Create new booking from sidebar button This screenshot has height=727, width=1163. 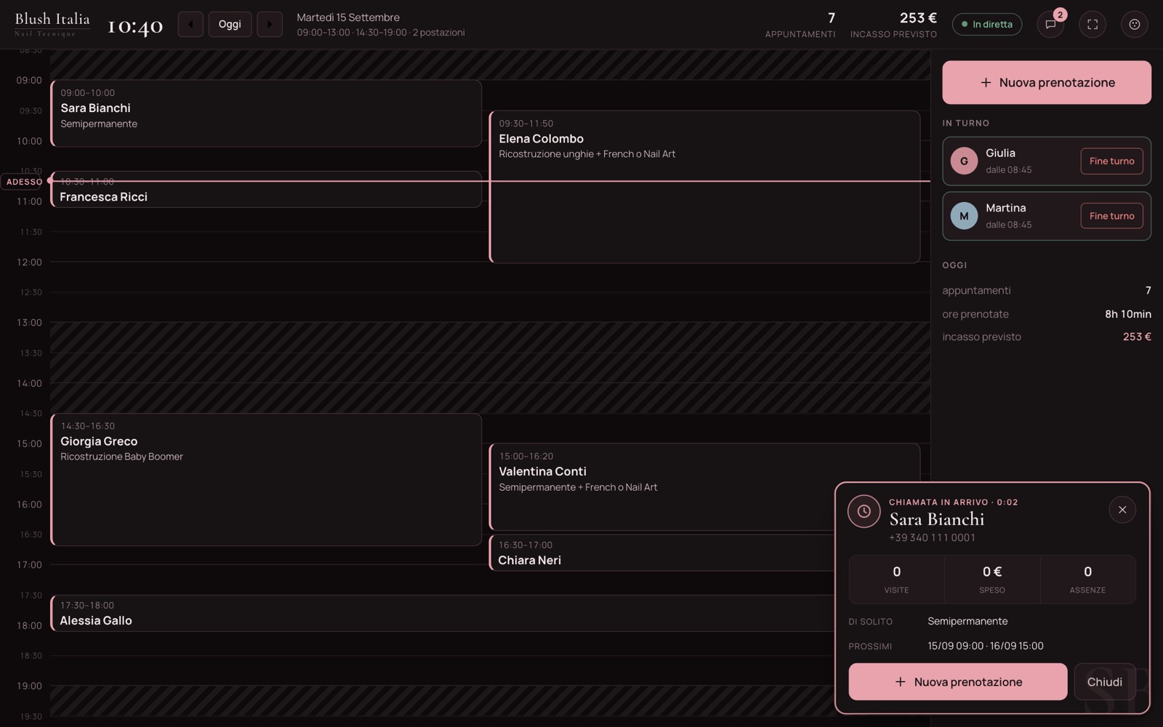click(1047, 82)
